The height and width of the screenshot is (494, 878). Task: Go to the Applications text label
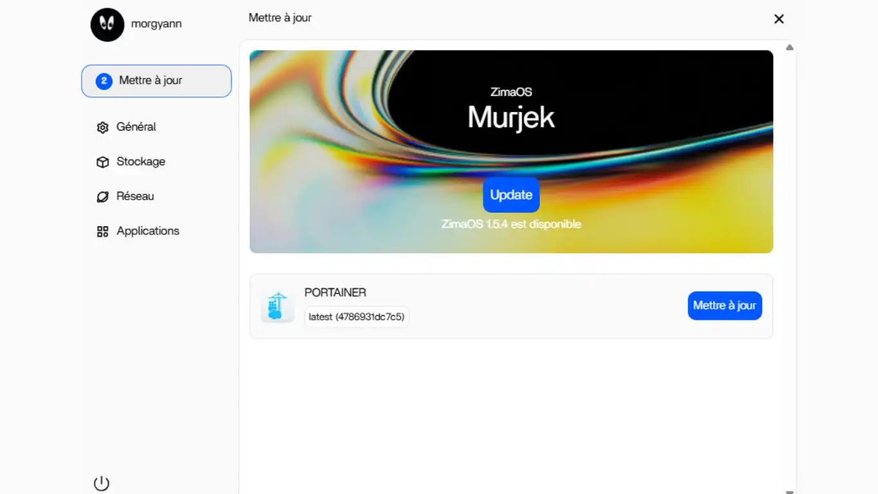[x=148, y=231]
